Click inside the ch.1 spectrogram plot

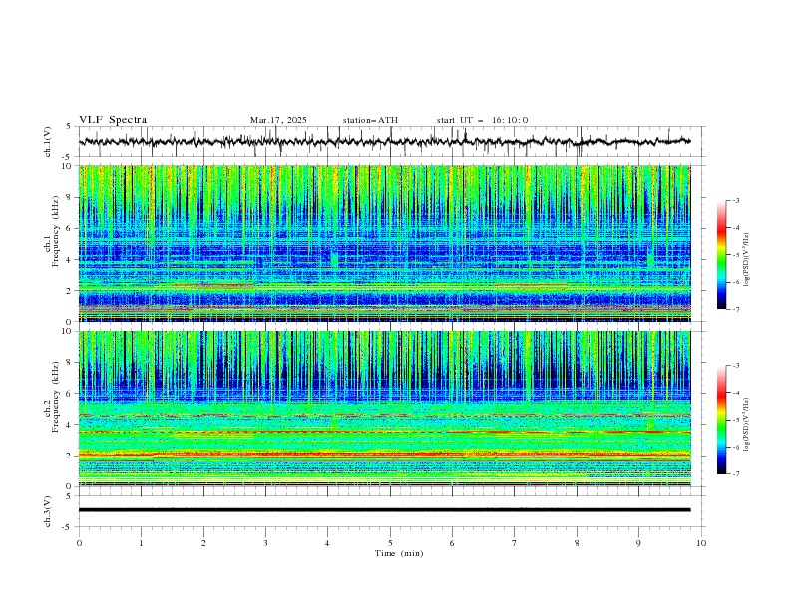click(385, 243)
